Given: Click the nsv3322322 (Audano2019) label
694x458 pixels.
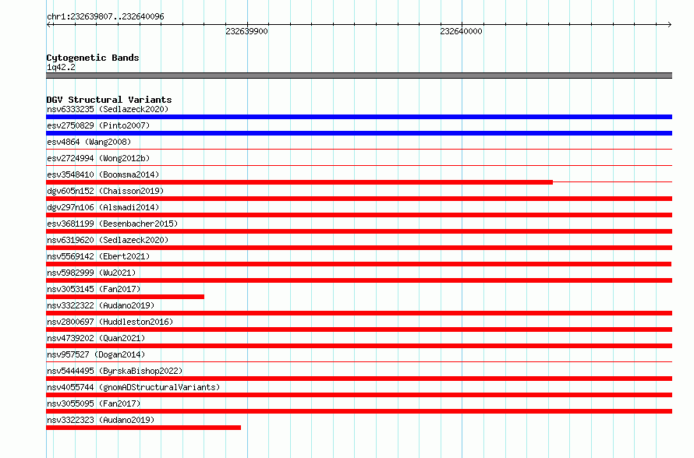Looking at the screenshot, I should coord(101,305).
